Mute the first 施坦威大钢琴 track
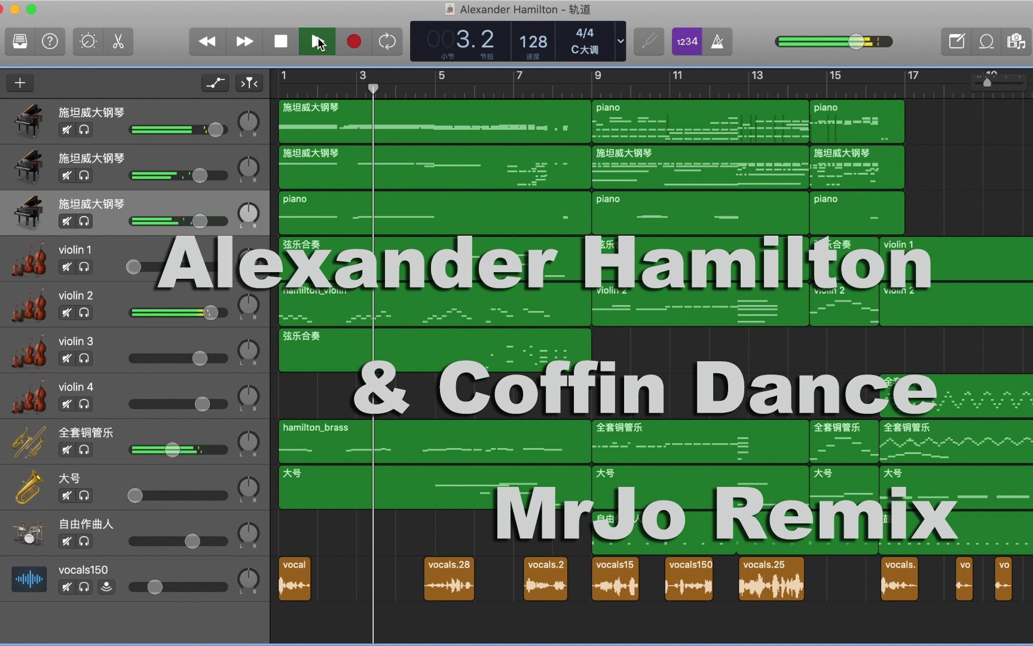1033x646 pixels. tap(67, 129)
